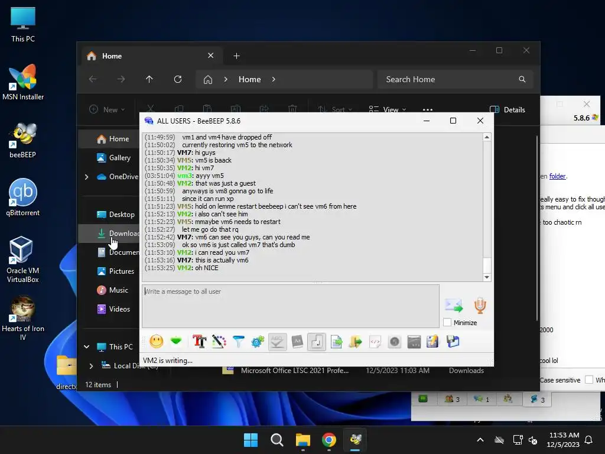Open the message color picker pen icon
This screenshot has height=454, width=605.
(219, 342)
